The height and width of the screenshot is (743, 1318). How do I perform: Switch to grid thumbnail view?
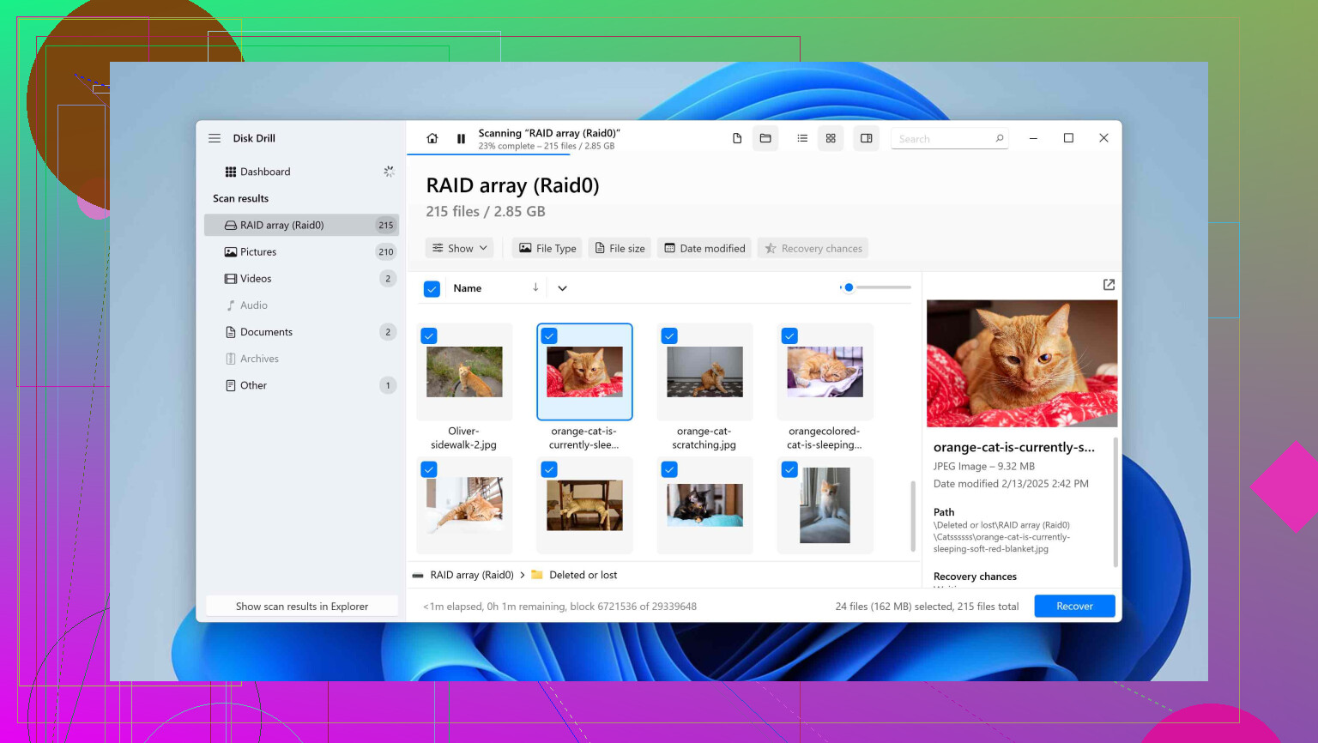pos(831,139)
